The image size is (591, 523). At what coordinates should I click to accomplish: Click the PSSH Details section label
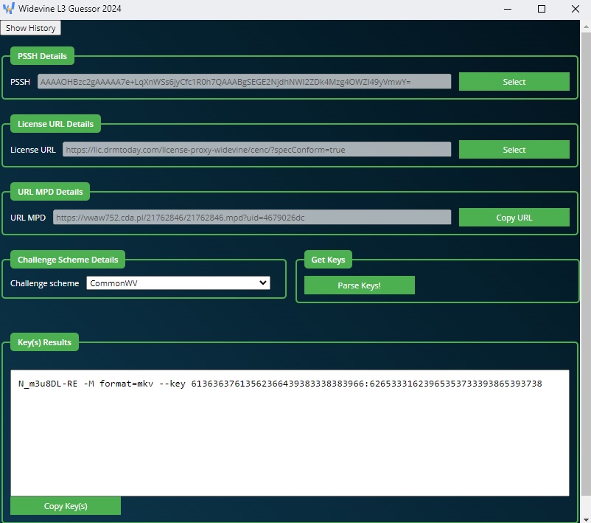[x=42, y=56]
